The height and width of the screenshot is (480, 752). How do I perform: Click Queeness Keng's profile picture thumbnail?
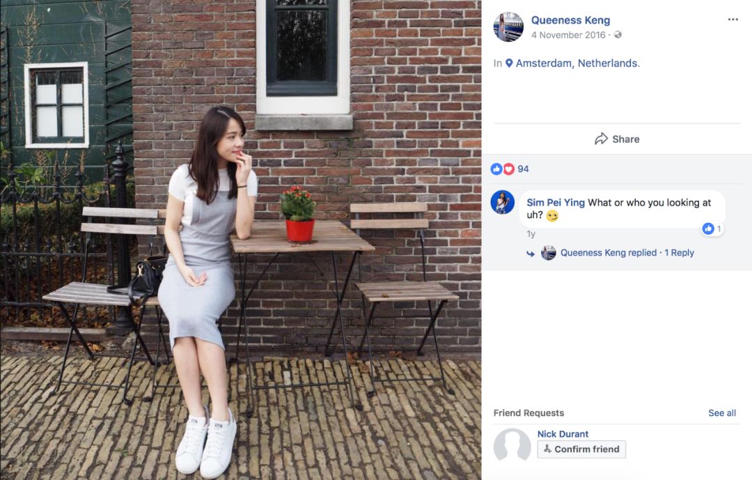pyautogui.click(x=508, y=26)
